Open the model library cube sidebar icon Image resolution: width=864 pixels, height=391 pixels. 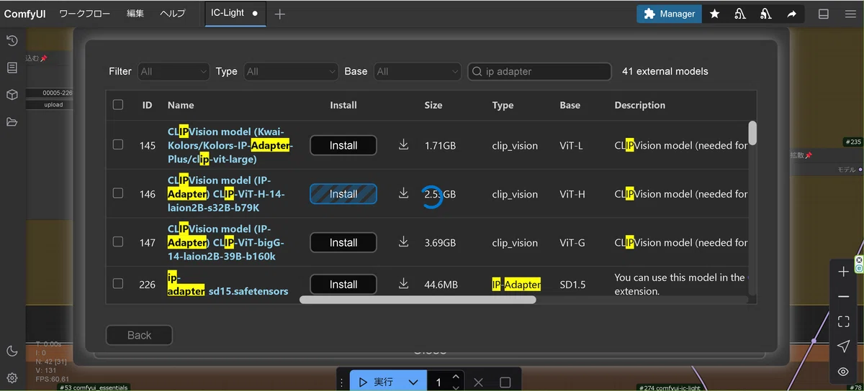point(12,95)
